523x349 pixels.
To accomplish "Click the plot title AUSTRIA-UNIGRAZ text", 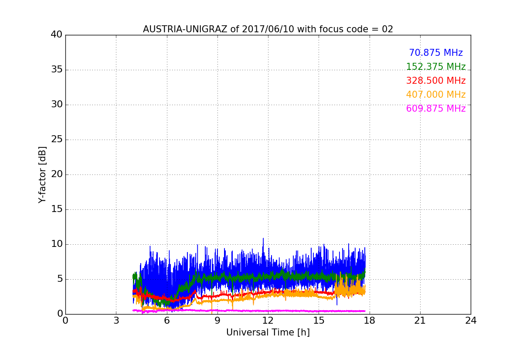I will 268,29.
